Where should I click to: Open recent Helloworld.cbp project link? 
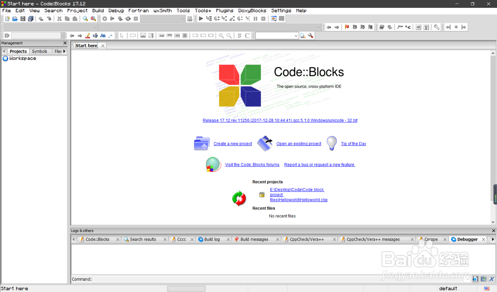(299, 195)
